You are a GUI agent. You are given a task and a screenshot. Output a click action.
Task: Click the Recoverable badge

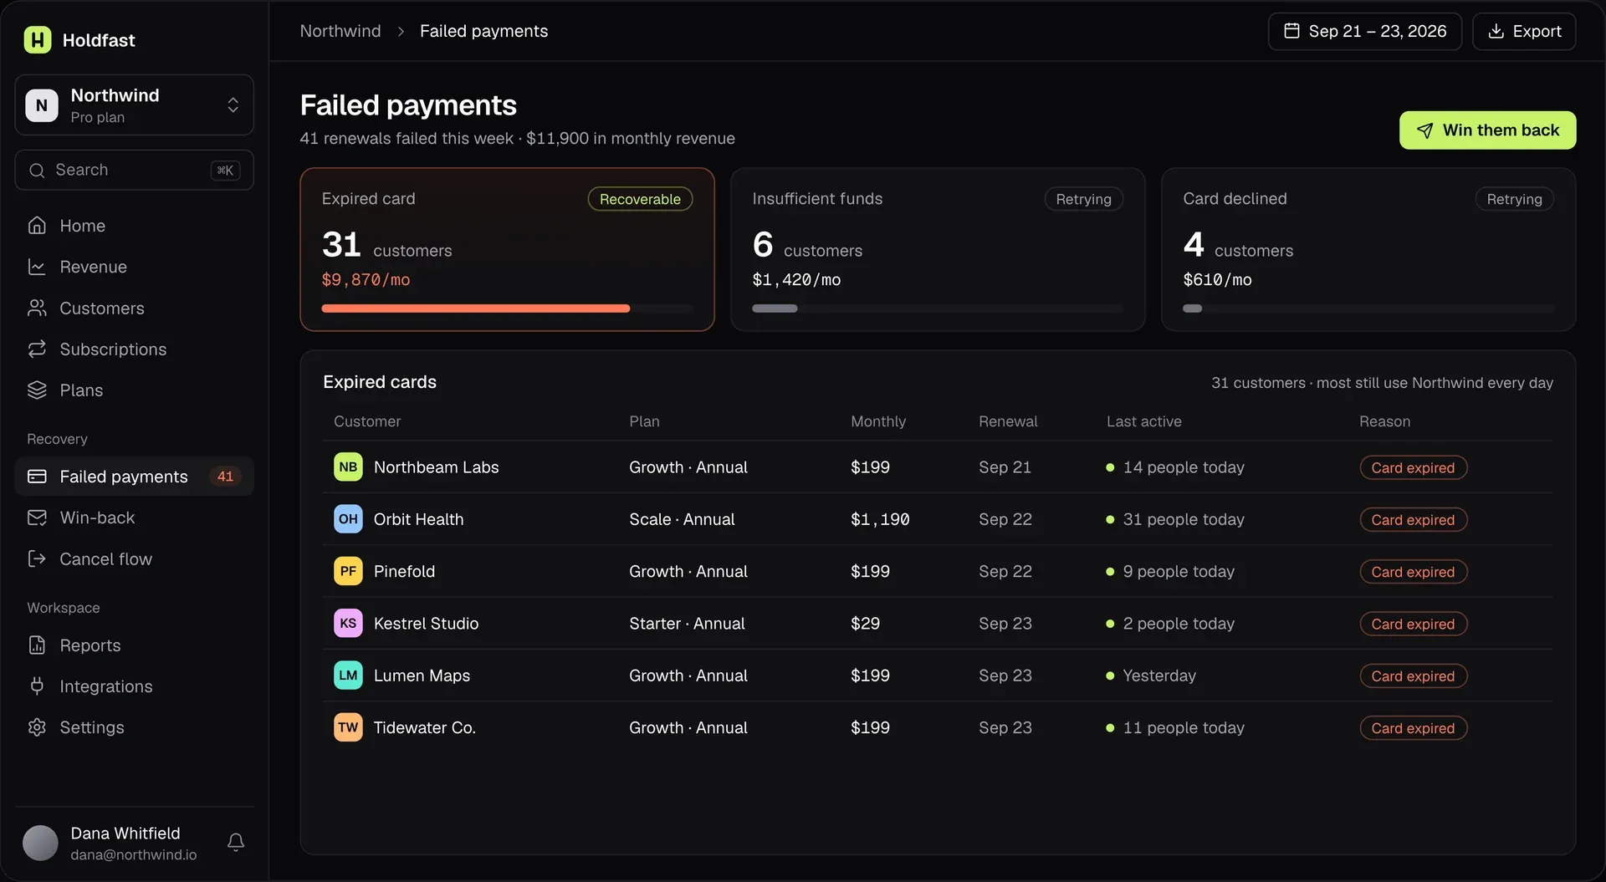tap(640, 199)
